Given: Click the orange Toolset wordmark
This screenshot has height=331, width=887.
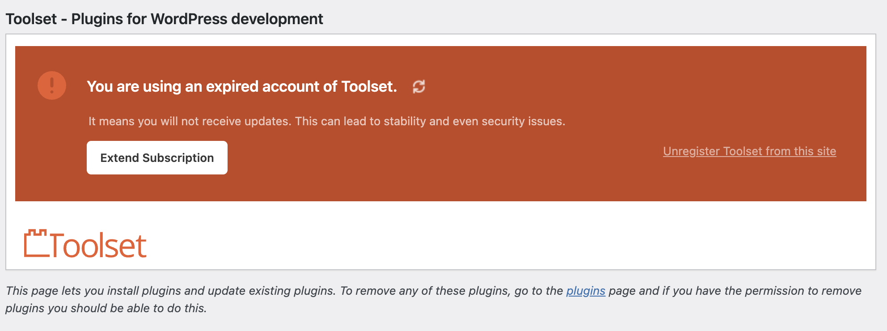Looking at the screenshot, I should pyautogui.click(x=98, y=246).
